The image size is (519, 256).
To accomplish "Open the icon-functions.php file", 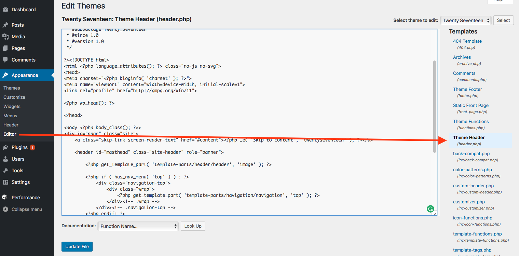I will coord(473,218).
